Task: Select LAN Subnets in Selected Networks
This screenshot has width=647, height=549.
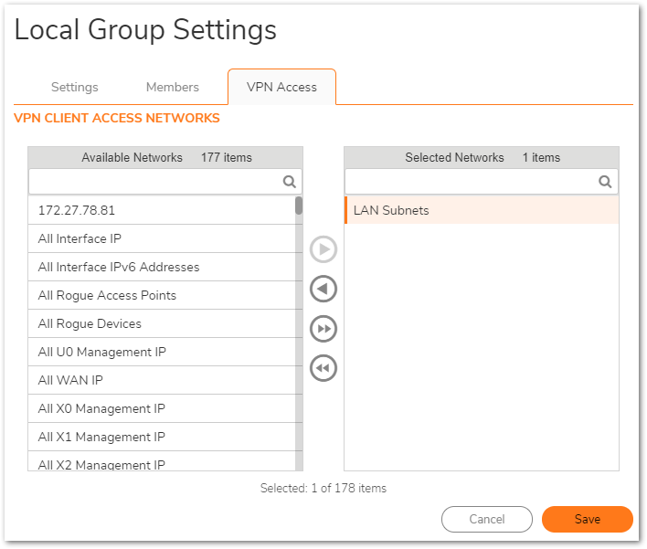Action: point(482,210)
